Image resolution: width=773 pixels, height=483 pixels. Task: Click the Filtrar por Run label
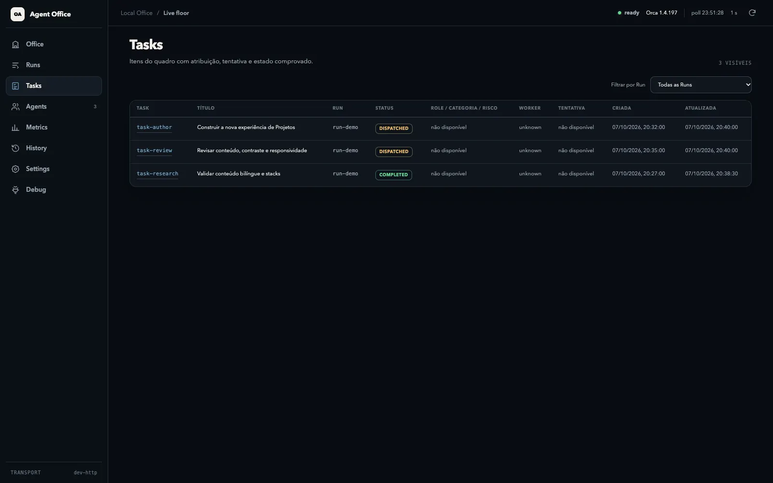point(628,85)
